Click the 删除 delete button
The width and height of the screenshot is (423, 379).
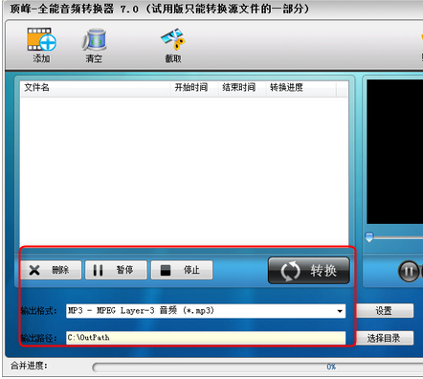tap(51, 270)
